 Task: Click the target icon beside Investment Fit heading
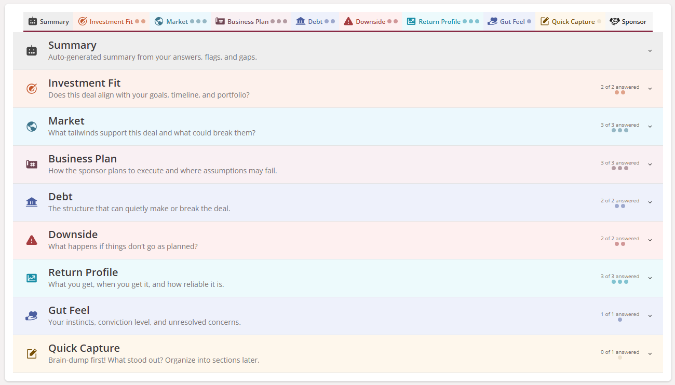click(32, 89)
